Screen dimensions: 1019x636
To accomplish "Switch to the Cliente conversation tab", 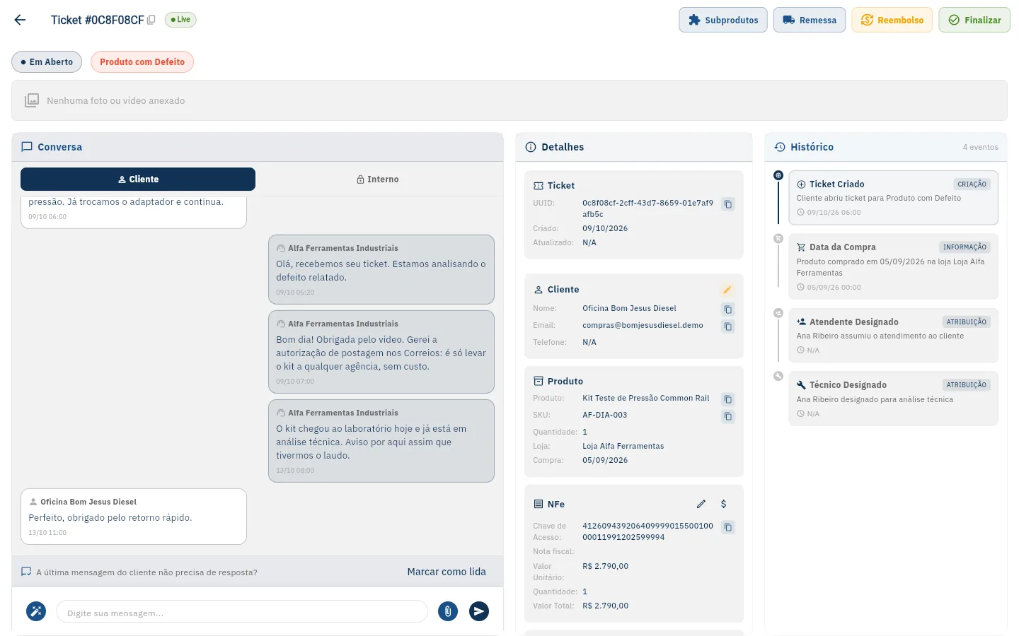I will 138,179.
